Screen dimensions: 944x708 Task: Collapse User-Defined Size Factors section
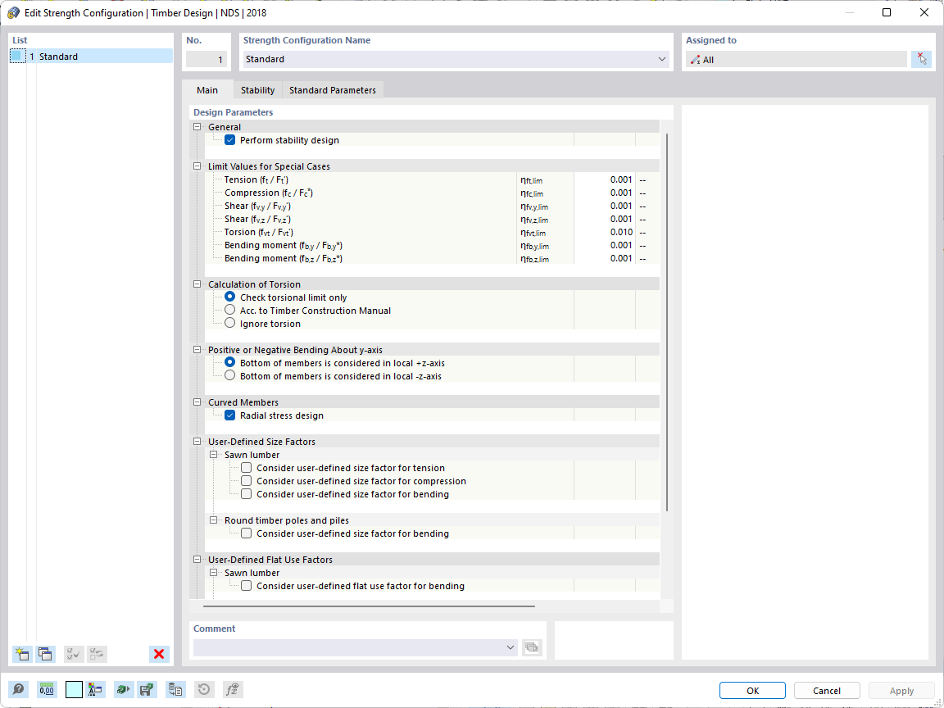coord(197,442)
